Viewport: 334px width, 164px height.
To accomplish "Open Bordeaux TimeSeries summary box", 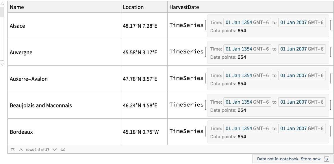I will (x=268, y=132).
